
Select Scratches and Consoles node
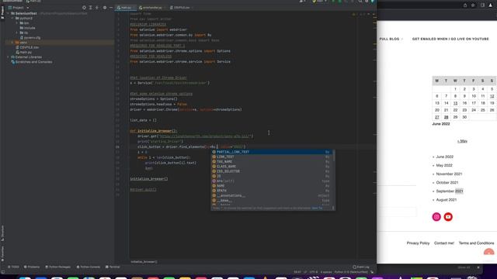click(x=31, y=62)
